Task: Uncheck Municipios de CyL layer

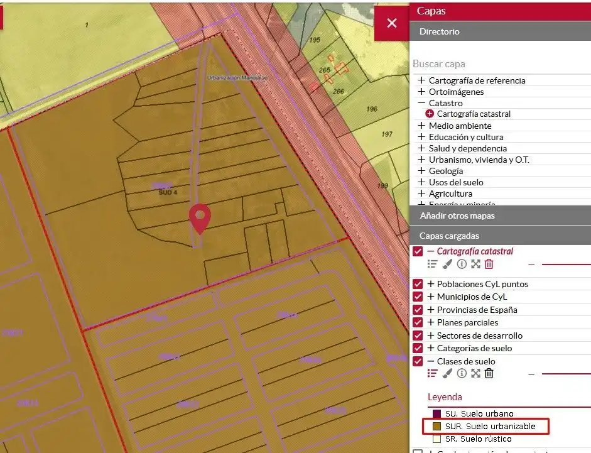Action: tap(418, 297)
